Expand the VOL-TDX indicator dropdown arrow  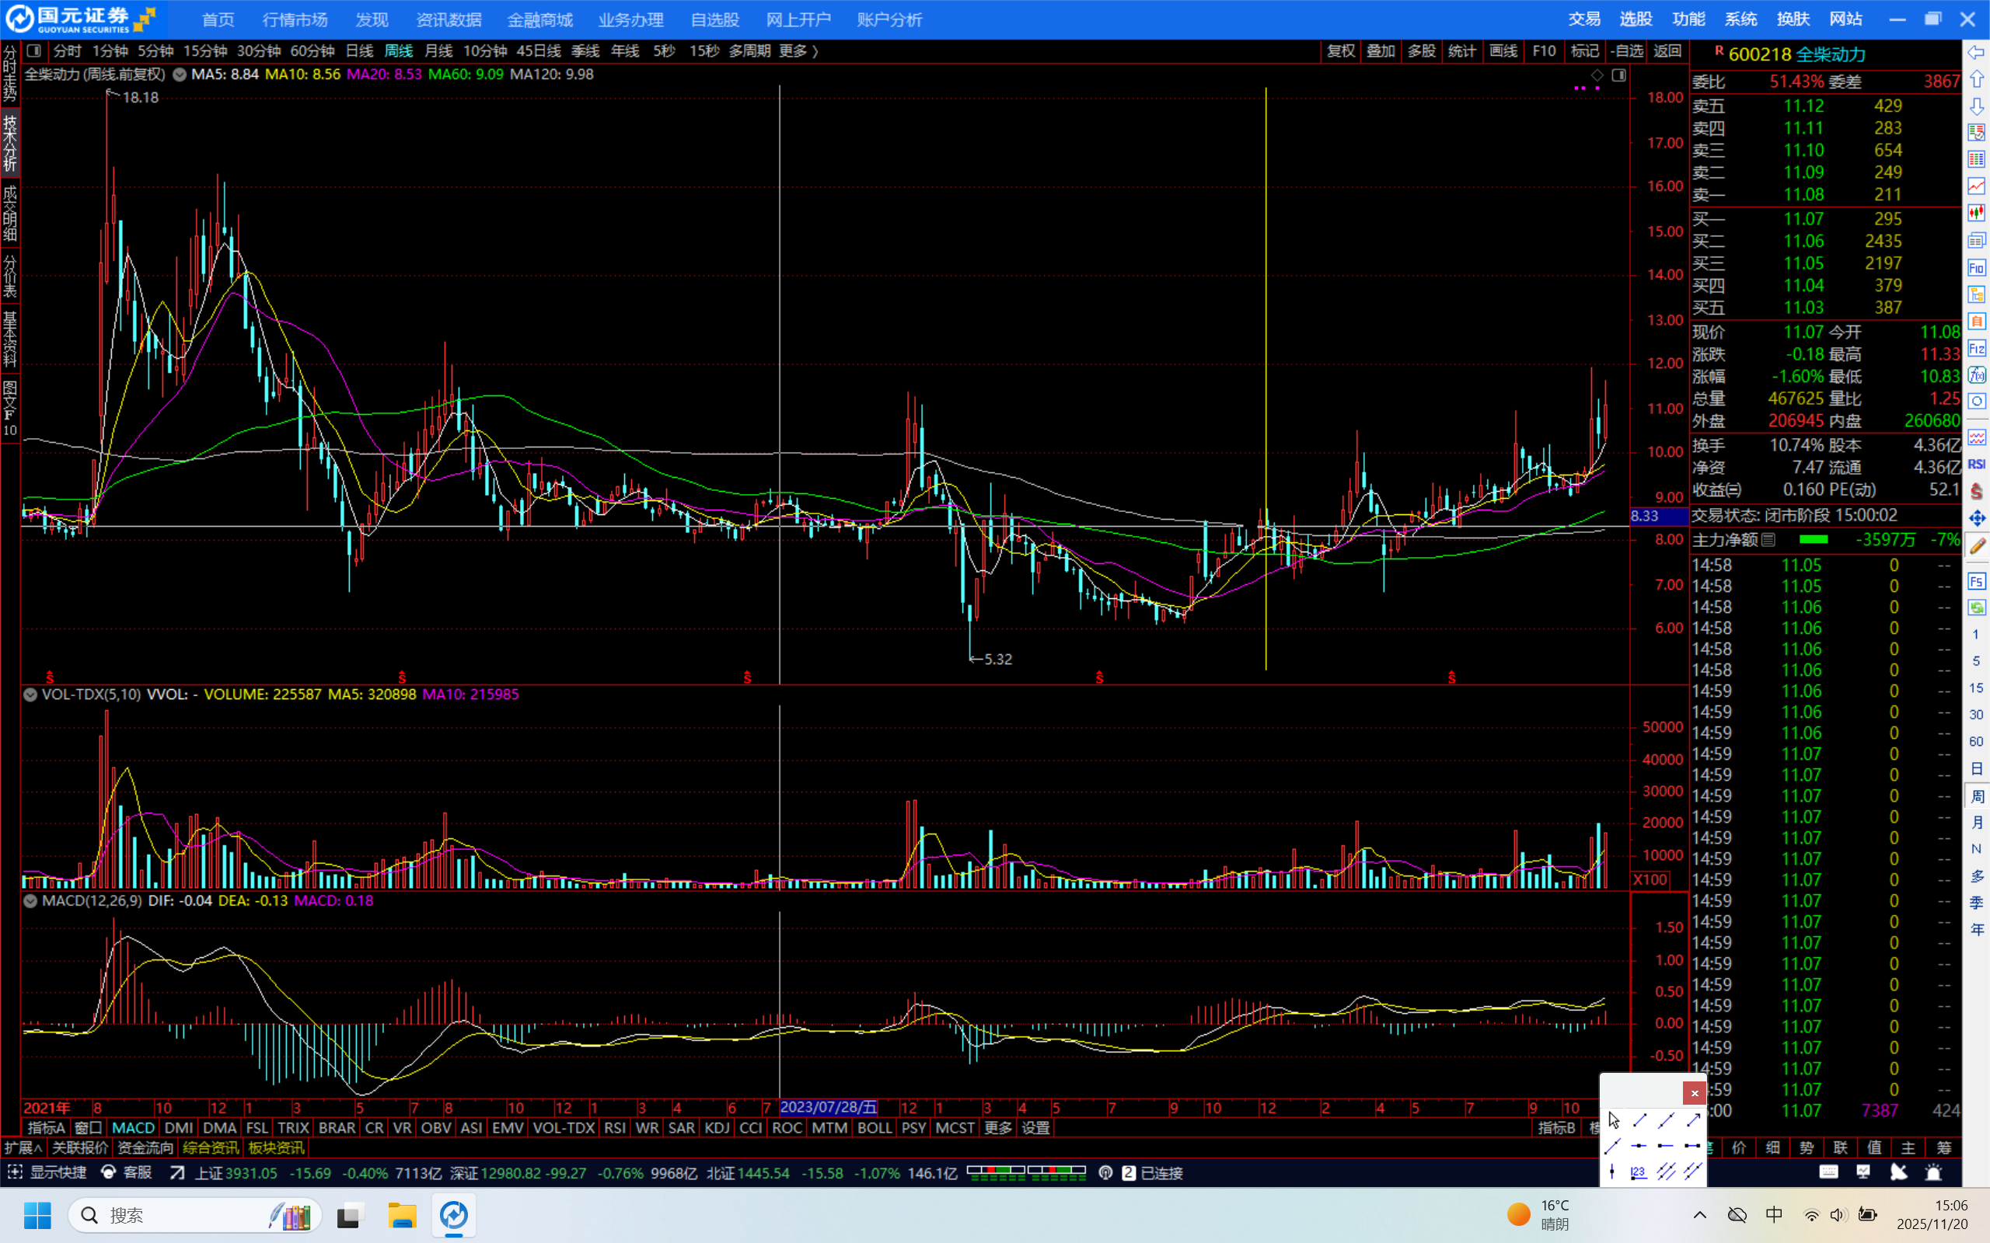pyautogui.click(x=30, y=695)
